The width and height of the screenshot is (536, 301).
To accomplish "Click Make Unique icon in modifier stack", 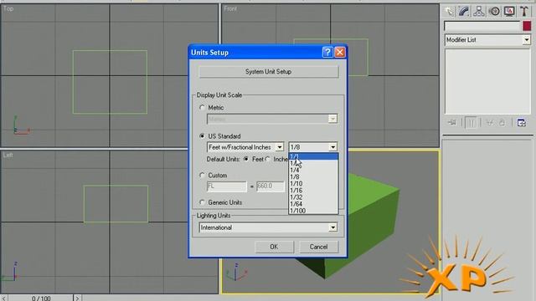I will (489, 123).
